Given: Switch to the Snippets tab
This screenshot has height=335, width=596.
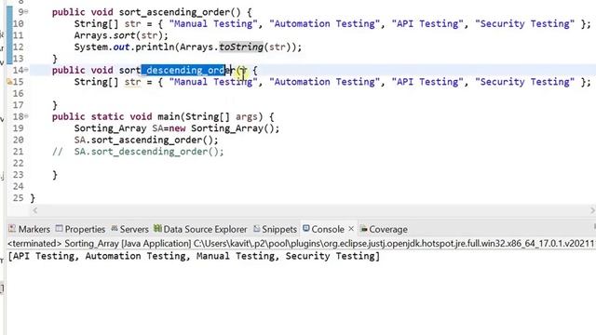Looking at the screenshot, I should tap(275, 229).
